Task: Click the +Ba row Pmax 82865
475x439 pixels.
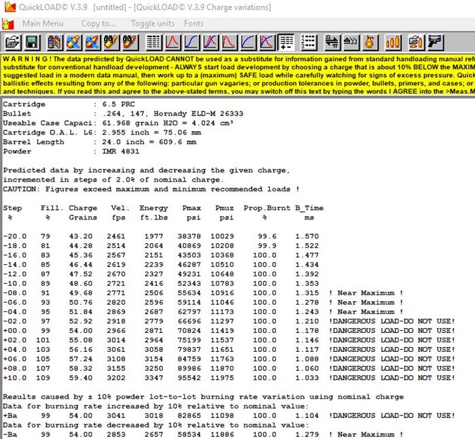Action: (189, 415)
